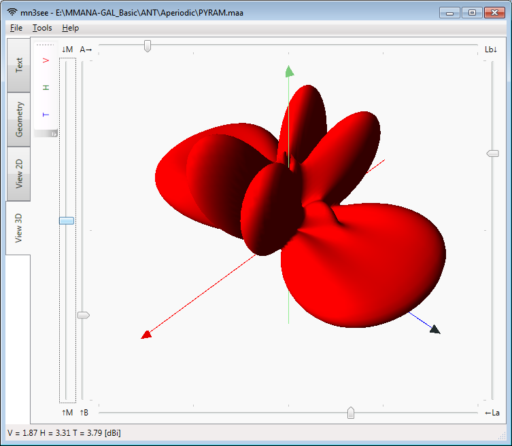
Task: Click the ↑M label below magnification slider
Action: pyautogui.click(x=67, y=413)
